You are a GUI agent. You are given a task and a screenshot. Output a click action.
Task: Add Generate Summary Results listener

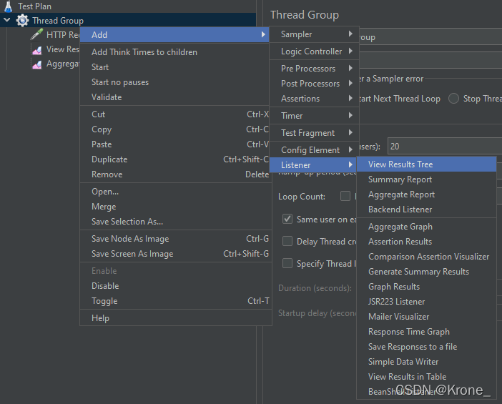coord(426,272)
